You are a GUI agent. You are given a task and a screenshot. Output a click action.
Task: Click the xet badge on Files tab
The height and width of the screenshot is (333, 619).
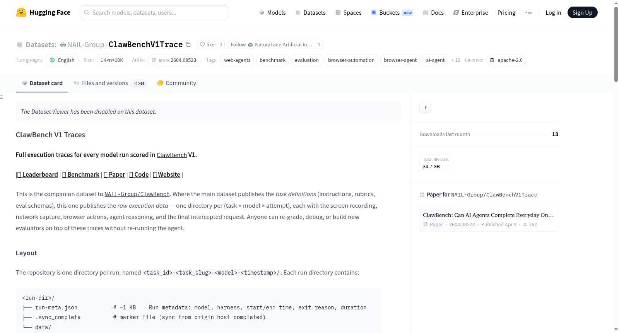tap(139, 83)
